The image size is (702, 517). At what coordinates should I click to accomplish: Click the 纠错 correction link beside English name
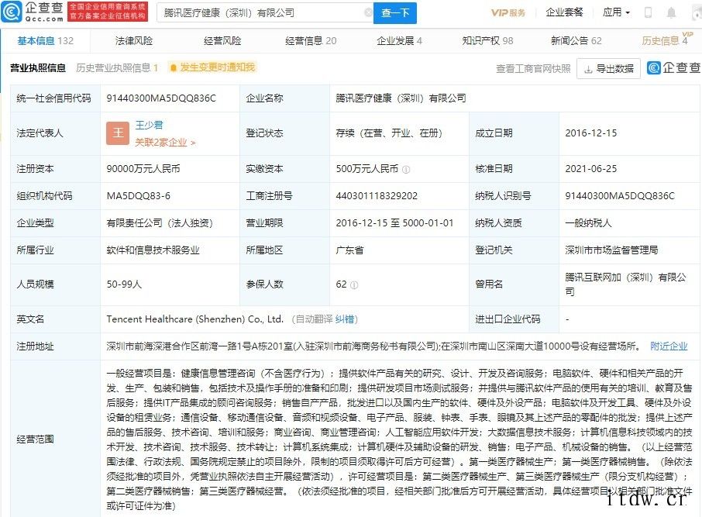(344, 319)
